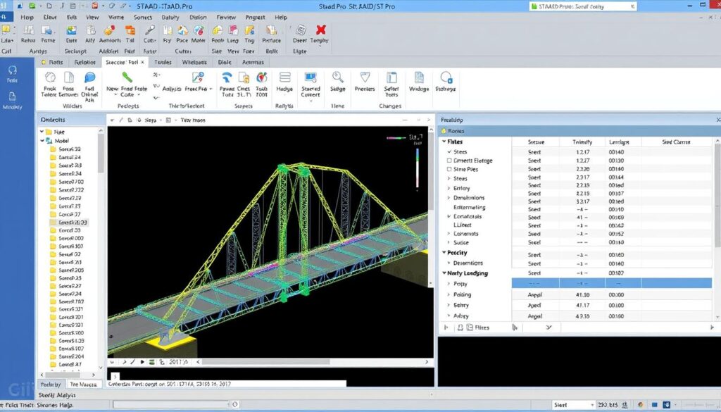Collapse the Nerty Leedjsing section

click(444, 273)
